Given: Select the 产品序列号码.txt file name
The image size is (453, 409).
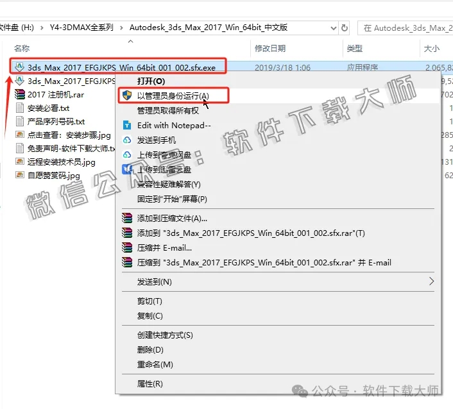Looking at the screenshot, I should tap(56, 122).
